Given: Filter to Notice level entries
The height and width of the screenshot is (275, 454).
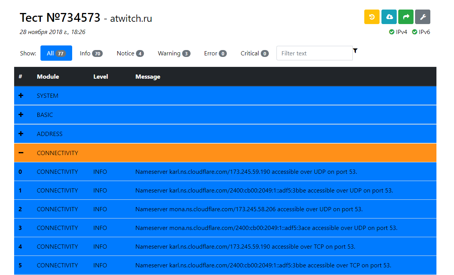Looking at the screenshot, I should tap(130, 53).
